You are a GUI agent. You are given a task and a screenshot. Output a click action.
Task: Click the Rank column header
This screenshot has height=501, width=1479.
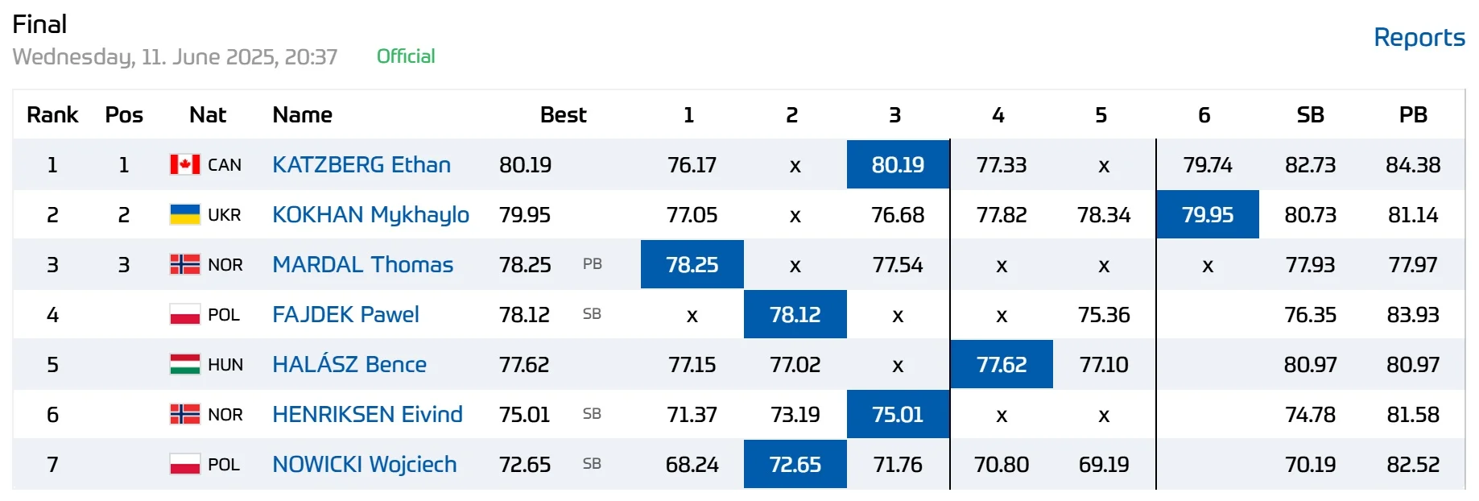point(52,115)
